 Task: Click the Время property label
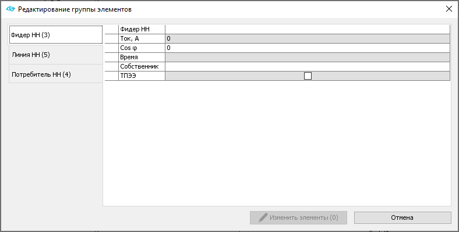click(x=129, y=57)
